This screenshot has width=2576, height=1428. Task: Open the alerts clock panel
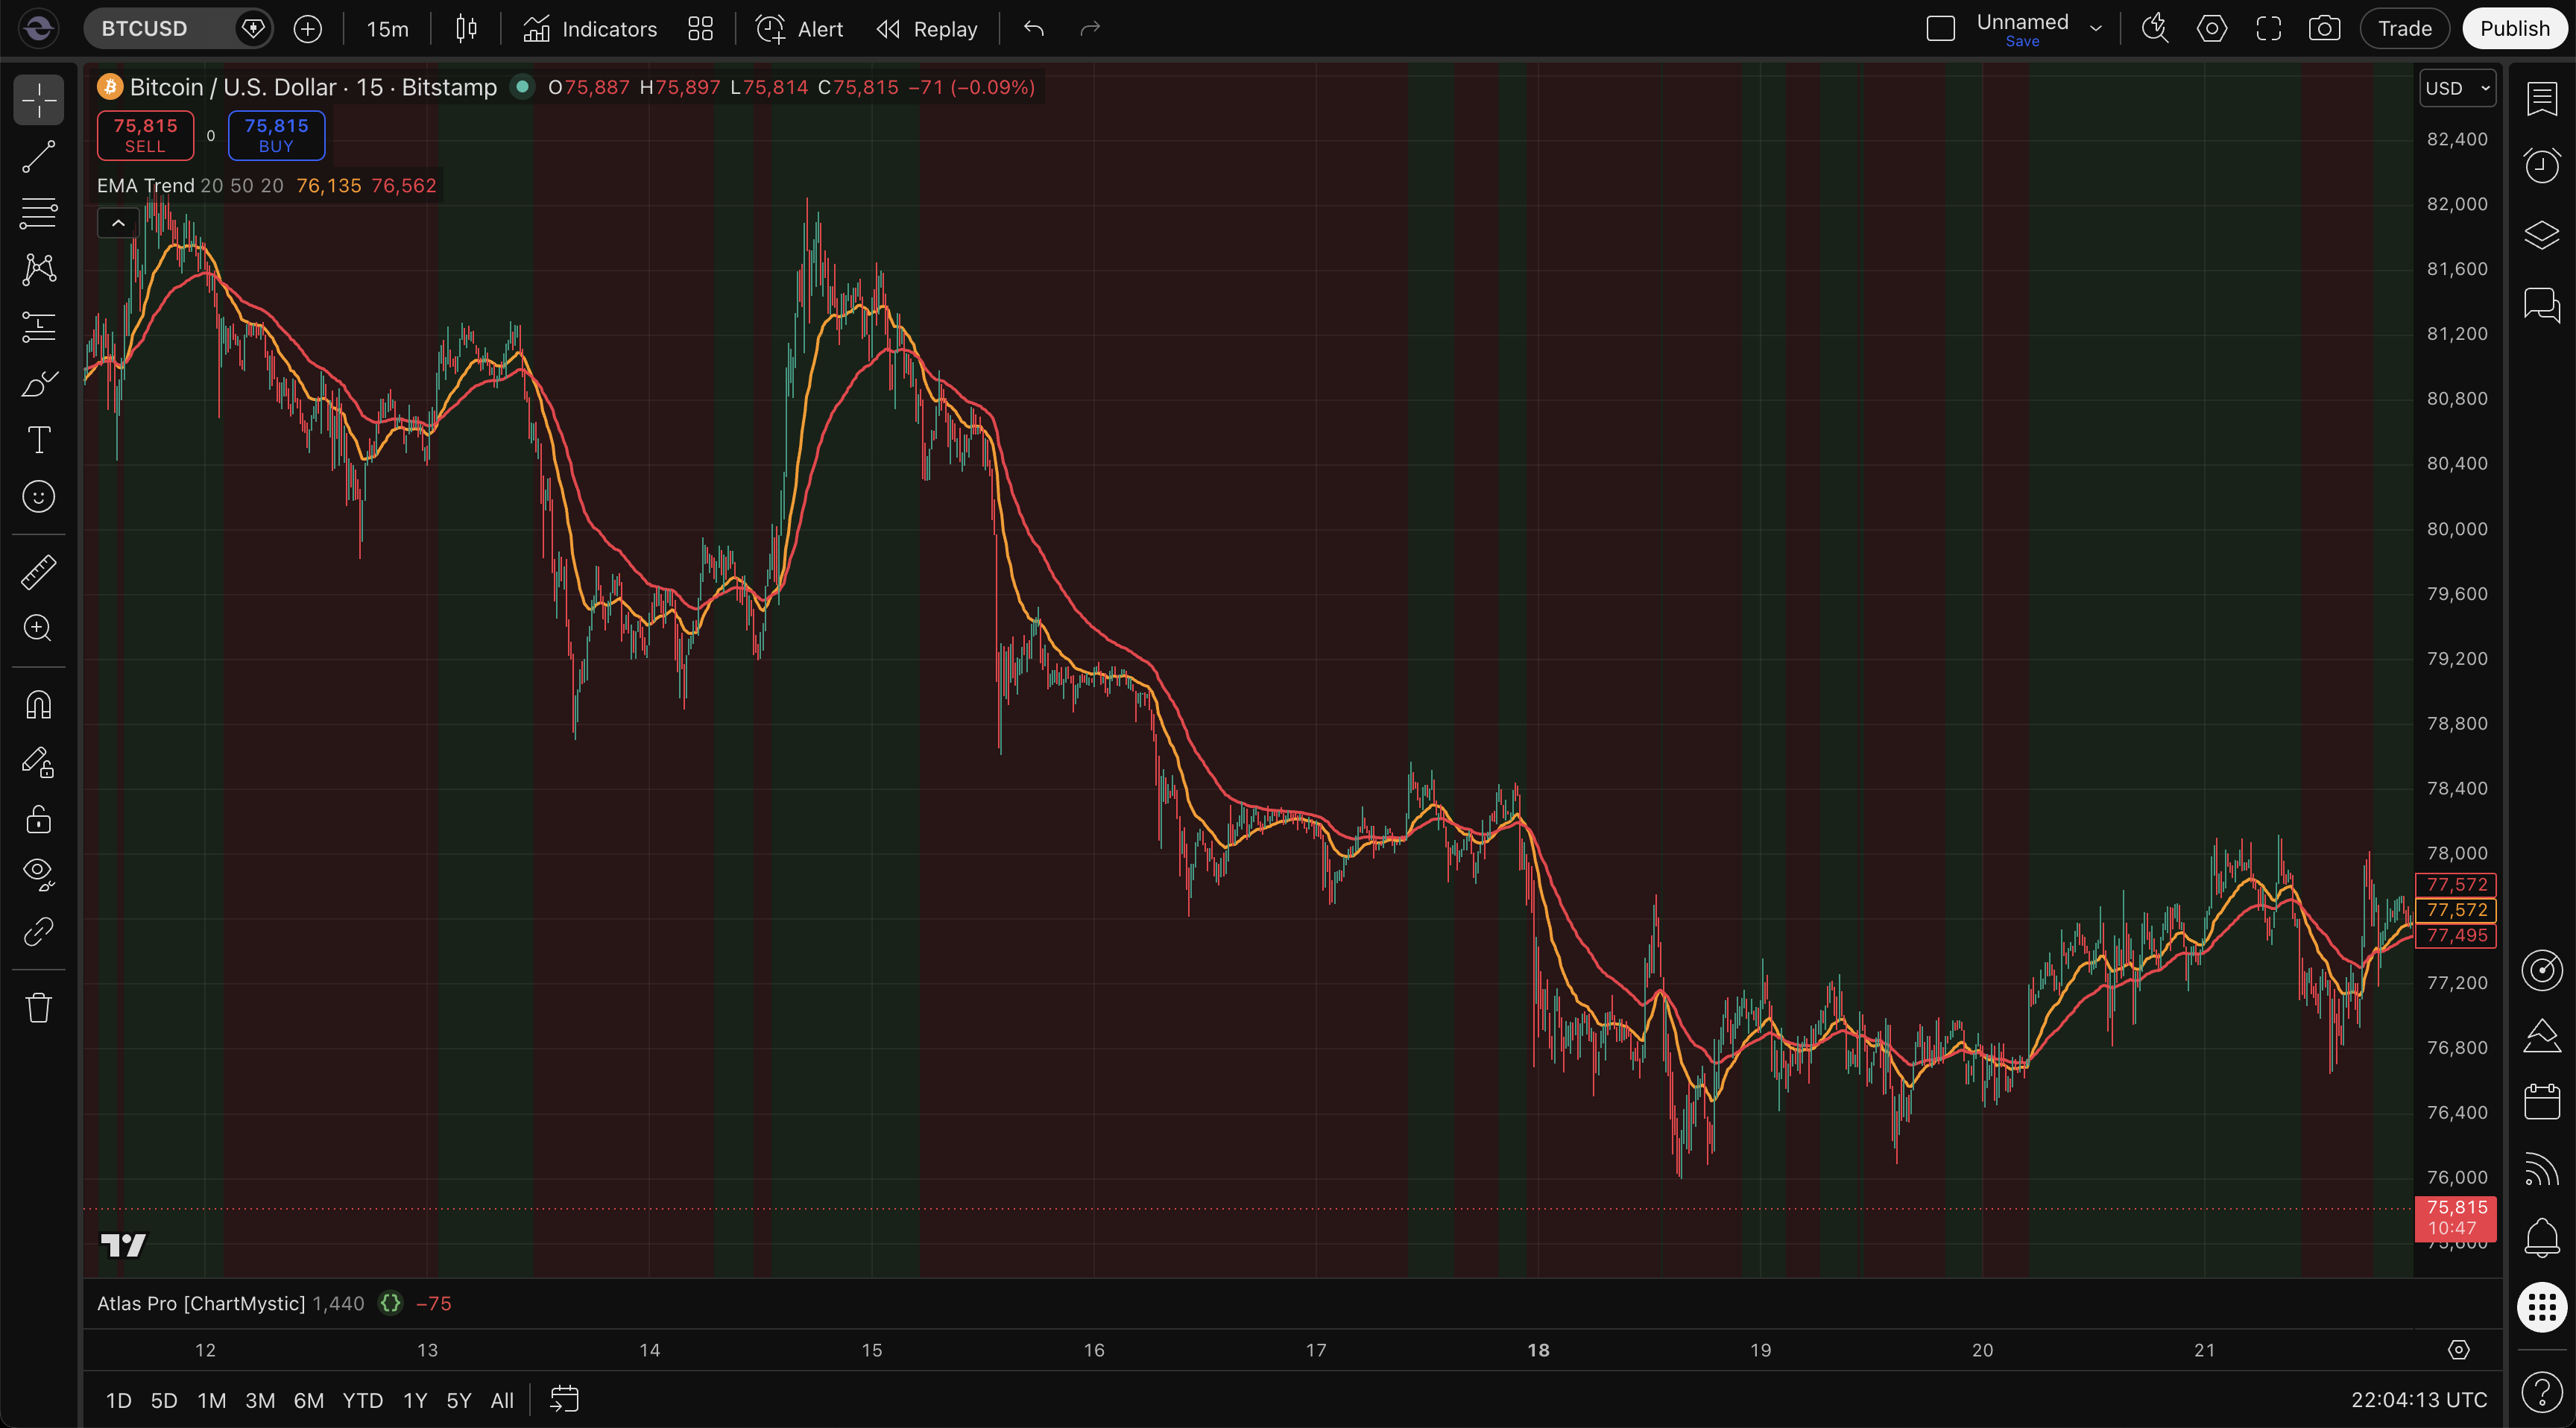2541,166
